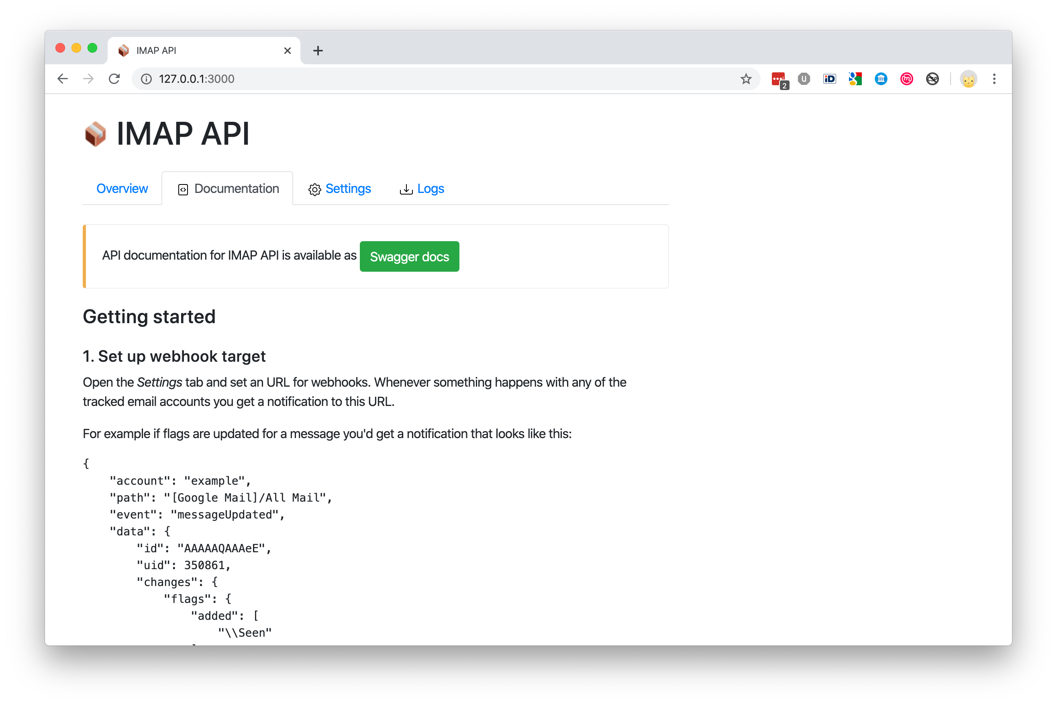Open the Chrome profile avatar
The image size is (1057, 705).
point(968,79)
